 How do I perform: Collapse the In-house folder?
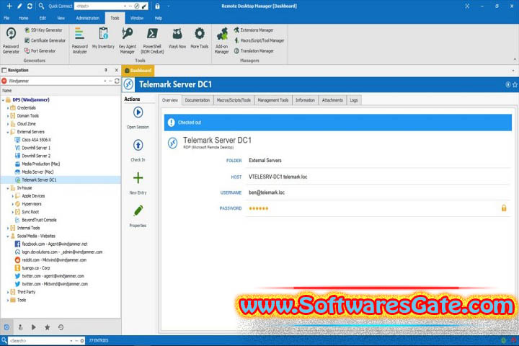pos(8,188)
